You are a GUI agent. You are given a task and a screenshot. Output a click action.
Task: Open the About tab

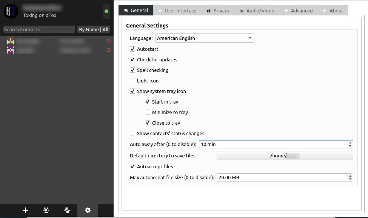[x=333, y=11]
